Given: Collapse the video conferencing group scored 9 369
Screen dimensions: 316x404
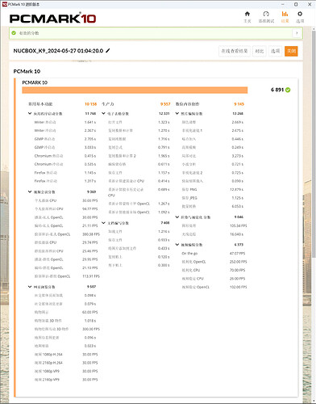Looking at the screenshot, I should coord(30,191).
